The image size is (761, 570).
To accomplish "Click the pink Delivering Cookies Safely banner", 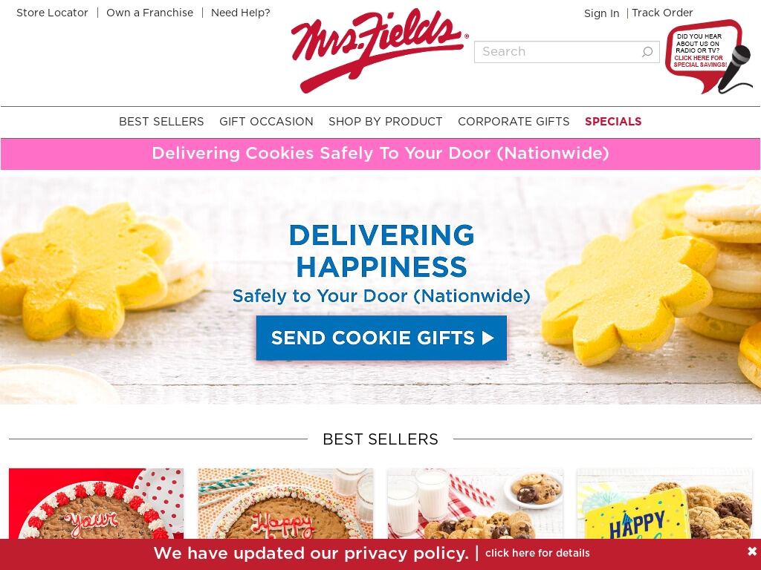I will coord(380,154).
